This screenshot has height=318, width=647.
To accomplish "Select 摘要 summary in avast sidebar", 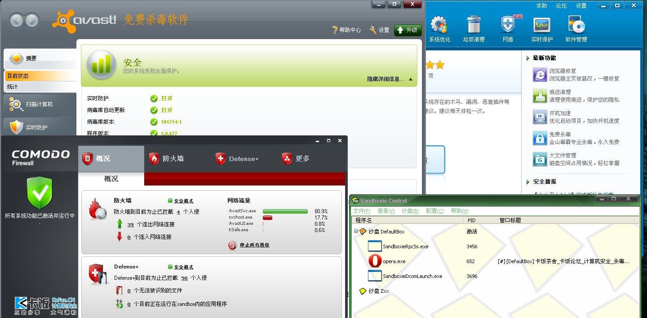I will click(x=40, y=58).
